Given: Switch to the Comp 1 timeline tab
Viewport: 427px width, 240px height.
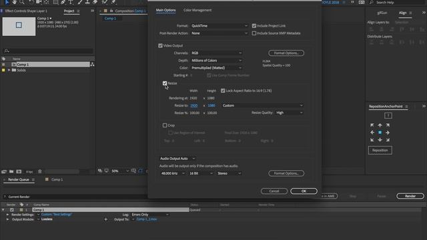Looking at the screenshot, I should coord(57,179).
